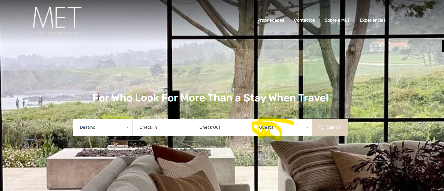The image size is (444, 191).
Task: Click the Check In date field
Action: [x=162, y=127]
